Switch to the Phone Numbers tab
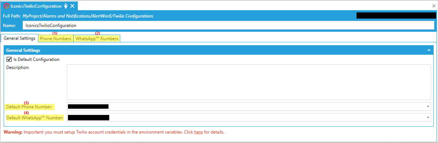This screenshot has width=438, height=143. 56,39
